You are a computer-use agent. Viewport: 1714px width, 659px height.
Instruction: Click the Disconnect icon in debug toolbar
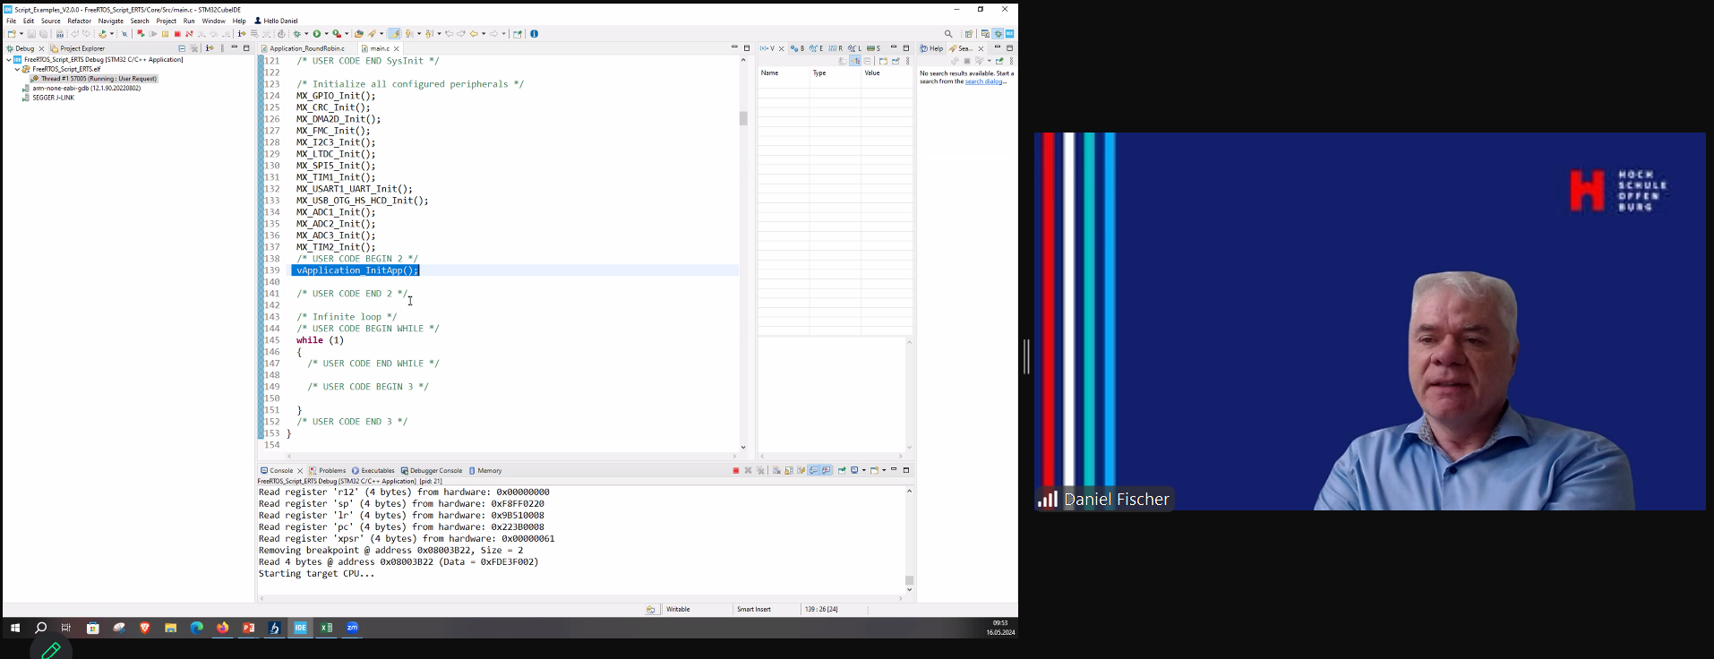tap(189, 34)
